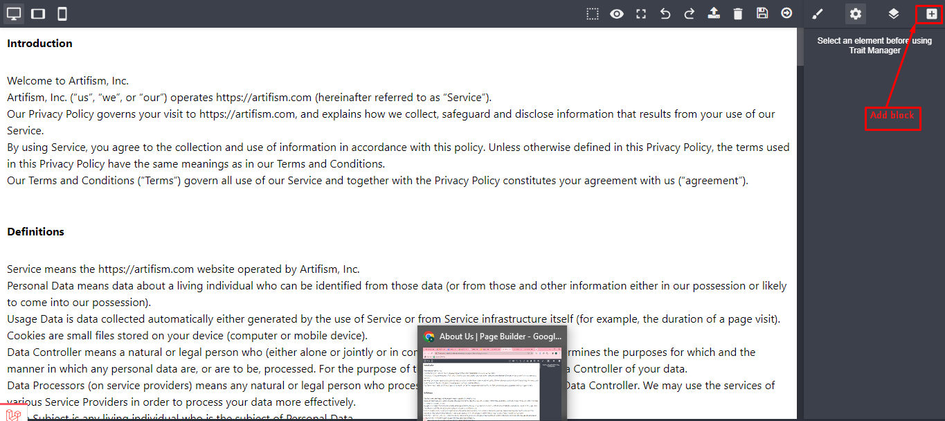Switch to desktop device preview

pos(14,14)
